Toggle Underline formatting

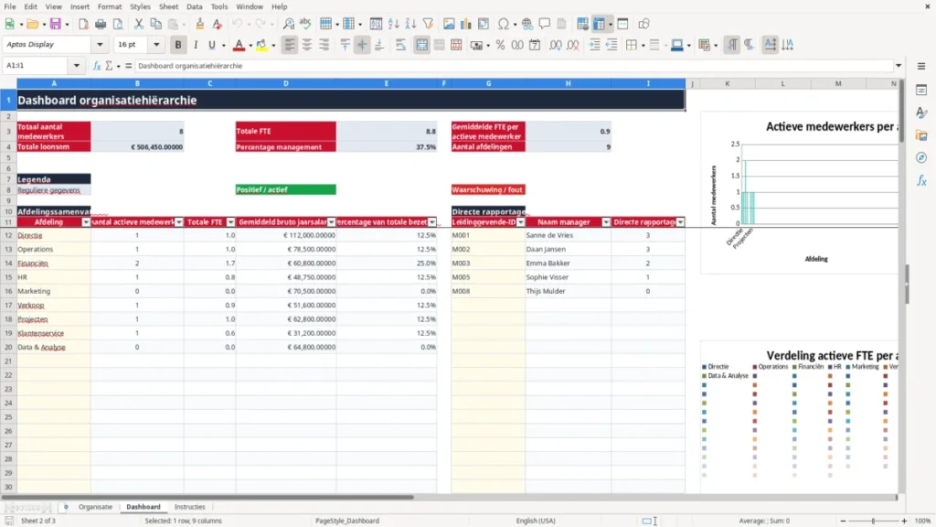tap(212, 45)
